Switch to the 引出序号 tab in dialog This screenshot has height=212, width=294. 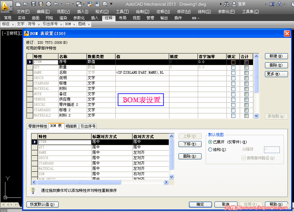[x=88, y=126]
